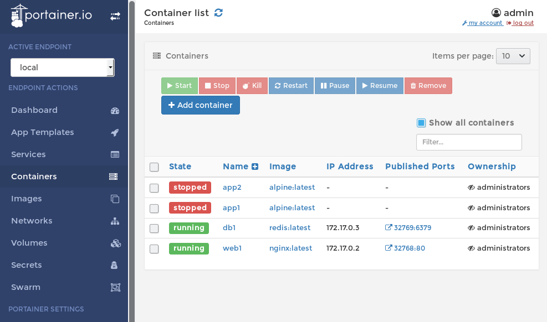Click the plus icon next to Name column
Viewport: 547px width, 322px height.
coord(255,167)
